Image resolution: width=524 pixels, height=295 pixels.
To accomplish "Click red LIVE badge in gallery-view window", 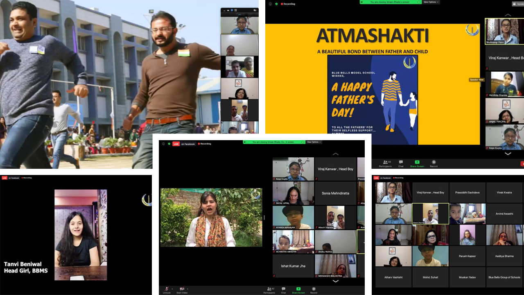I will click(x=376, y=178).
